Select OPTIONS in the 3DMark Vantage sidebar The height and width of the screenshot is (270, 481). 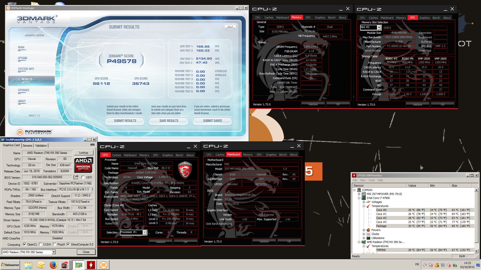(23, 58)
